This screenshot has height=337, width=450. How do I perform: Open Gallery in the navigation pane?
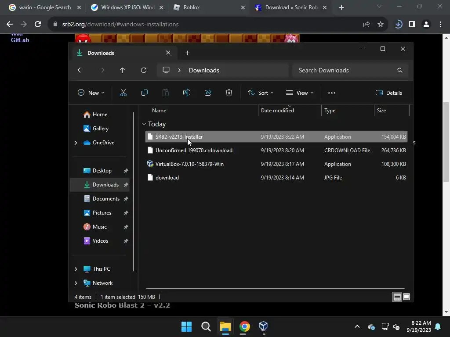(100, 129)
